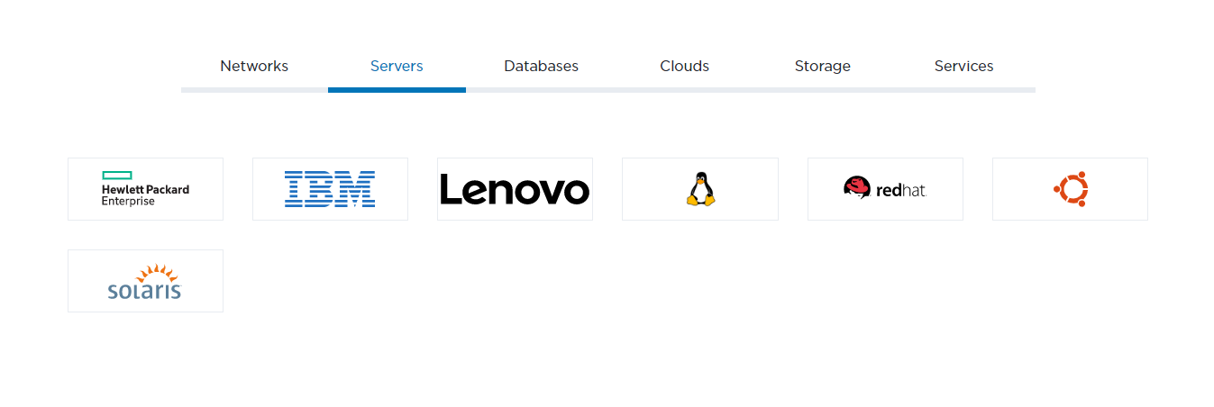
Task: Click the Hewlett Packard Enterprise logo
Action: tap(145, 189)
